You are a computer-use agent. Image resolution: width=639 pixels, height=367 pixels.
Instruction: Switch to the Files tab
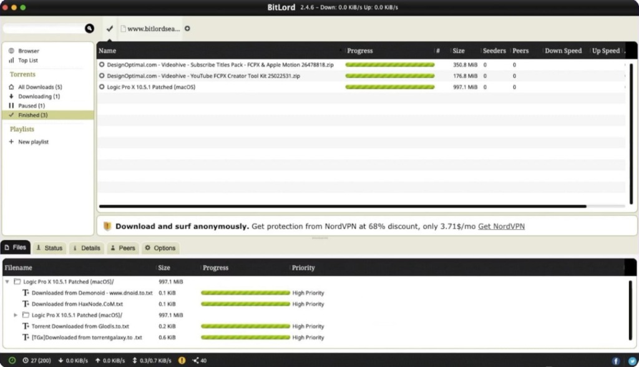click(x=16, y=248)
